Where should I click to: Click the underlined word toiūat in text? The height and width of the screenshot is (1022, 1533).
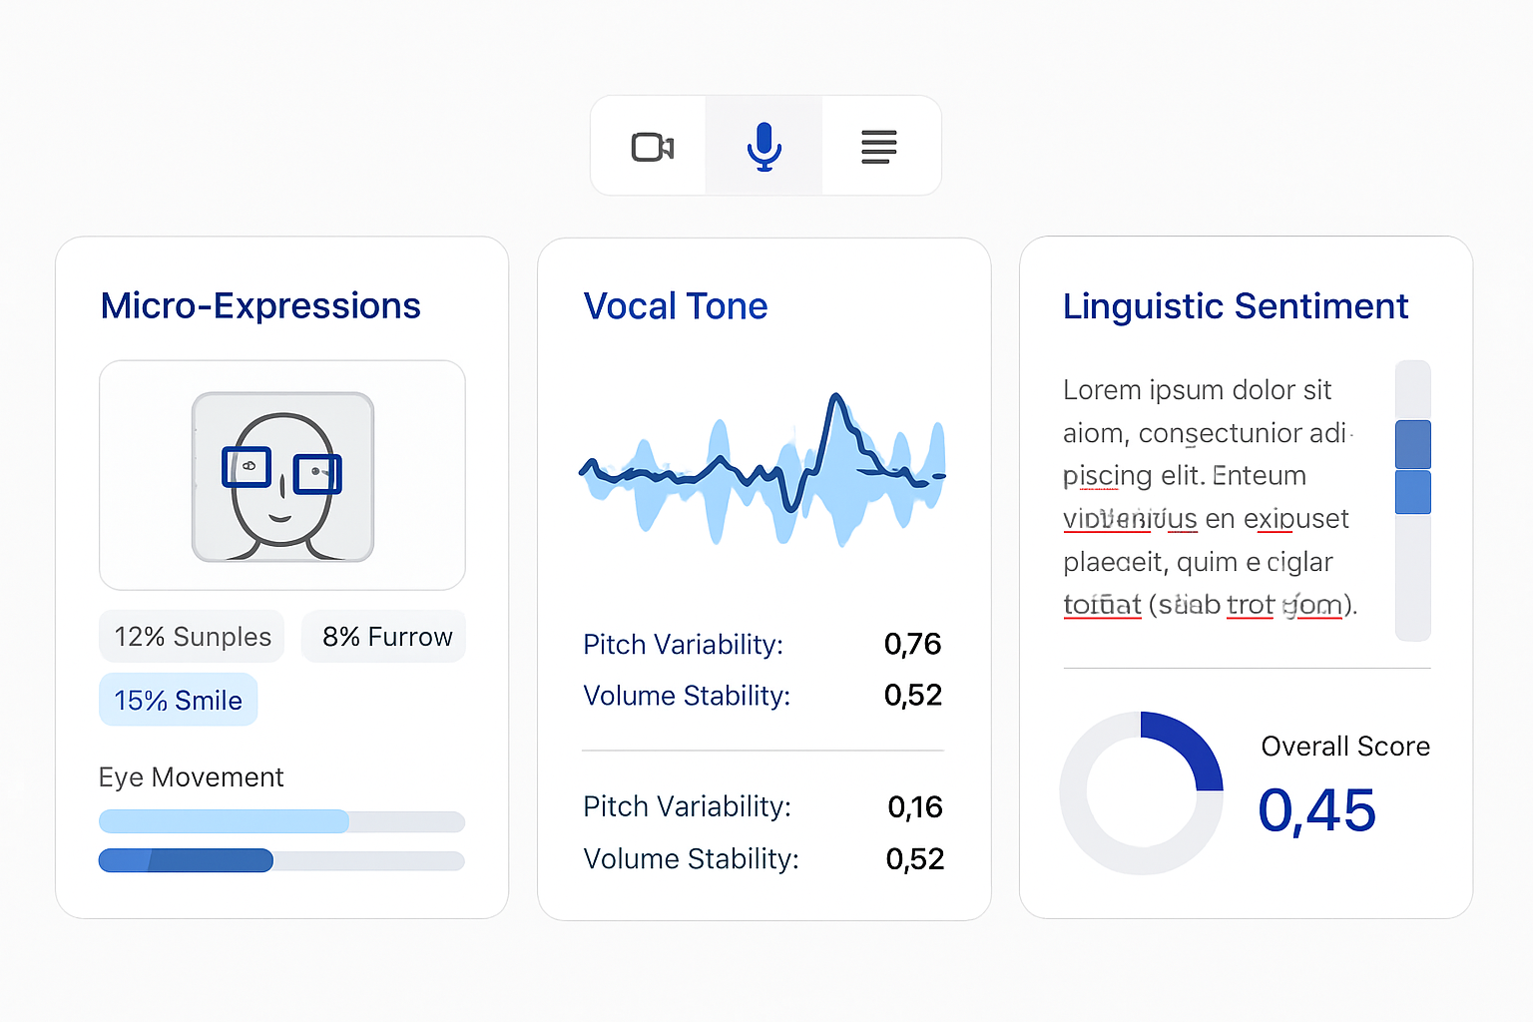pyautogui.click(x=1103, y=605)
